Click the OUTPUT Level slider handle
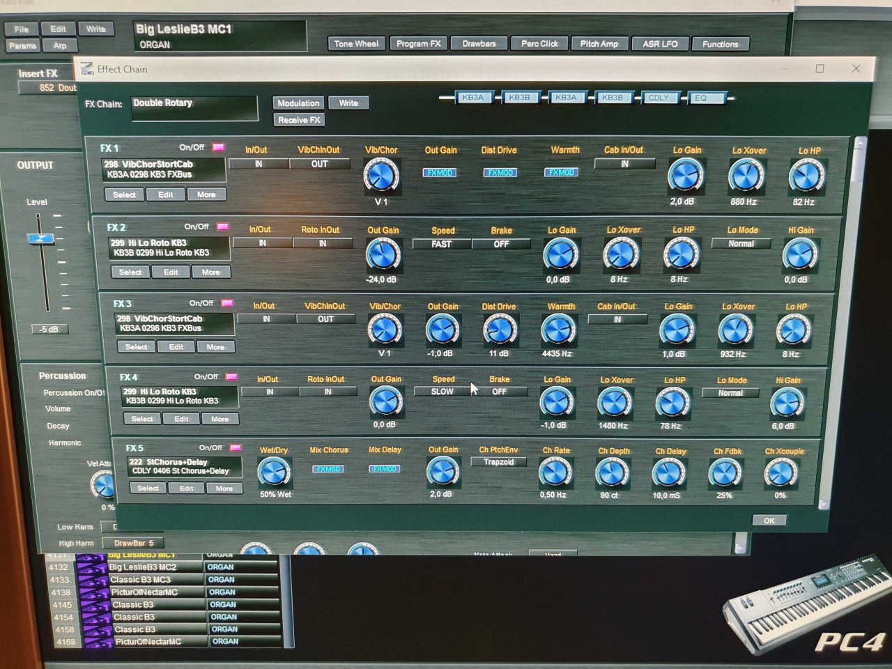 pyautogui.click(x=41, y=239)
